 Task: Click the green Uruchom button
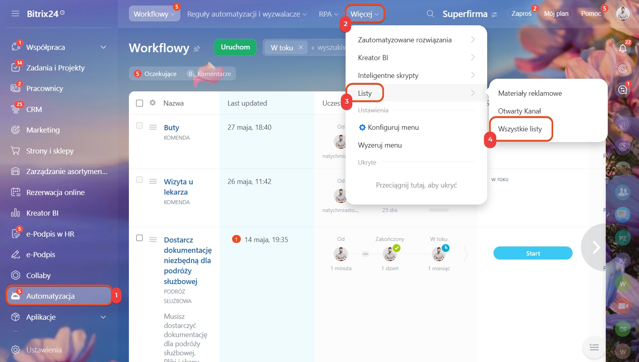click(x=235, y=47)
